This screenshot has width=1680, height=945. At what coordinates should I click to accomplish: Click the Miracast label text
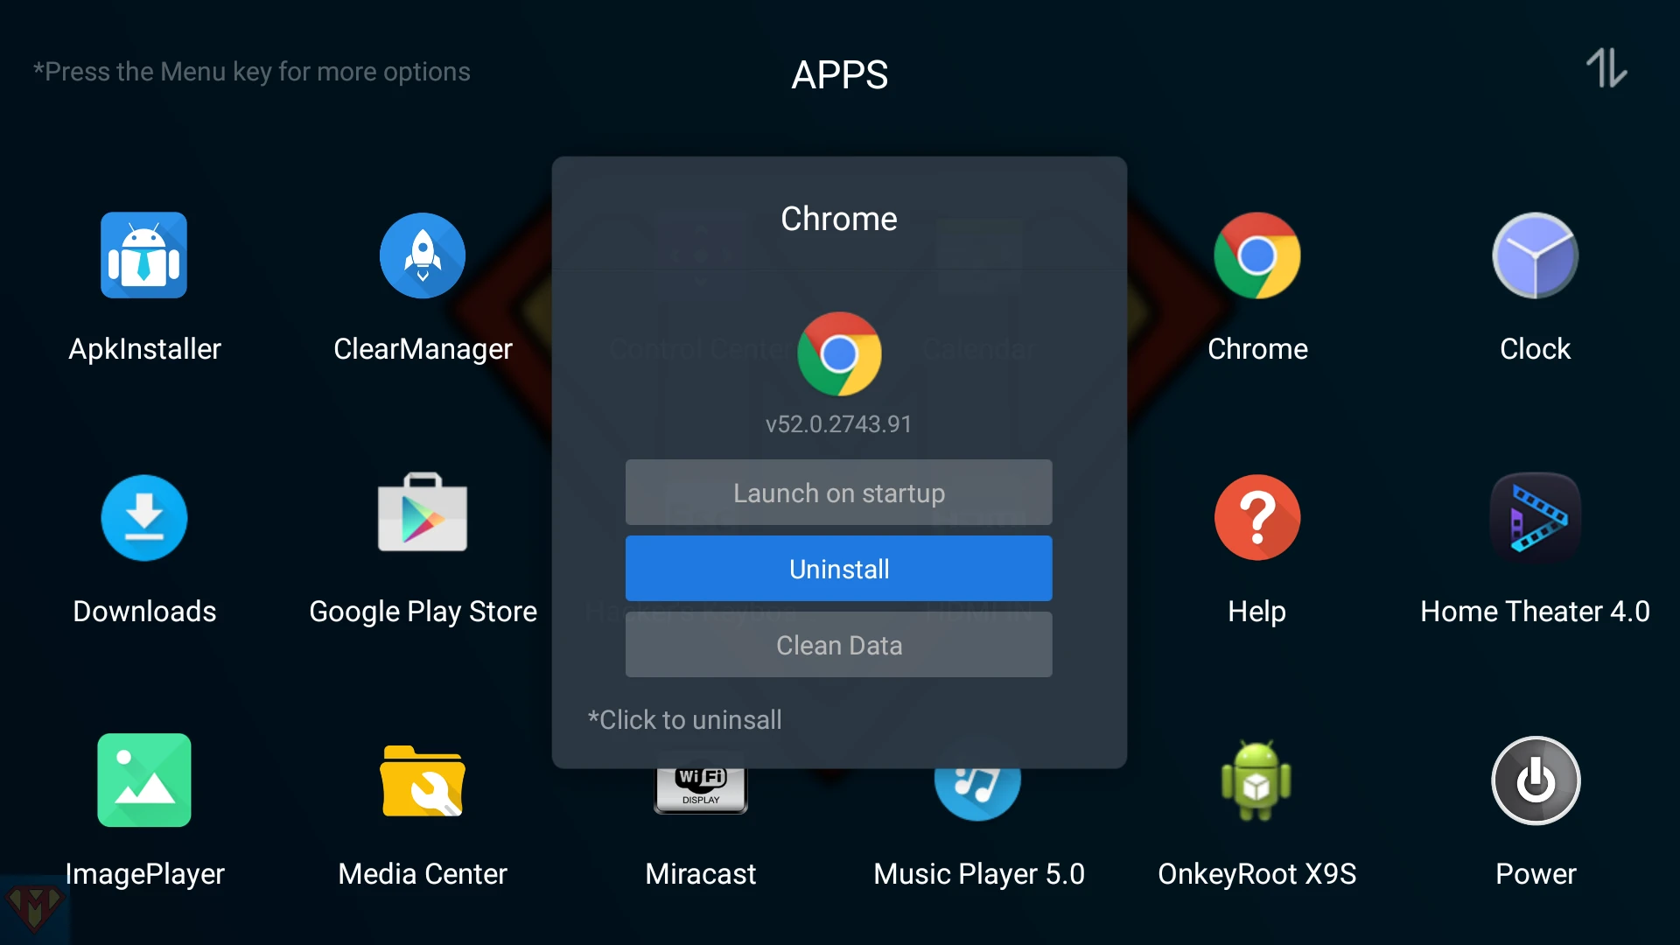(701, 874)
